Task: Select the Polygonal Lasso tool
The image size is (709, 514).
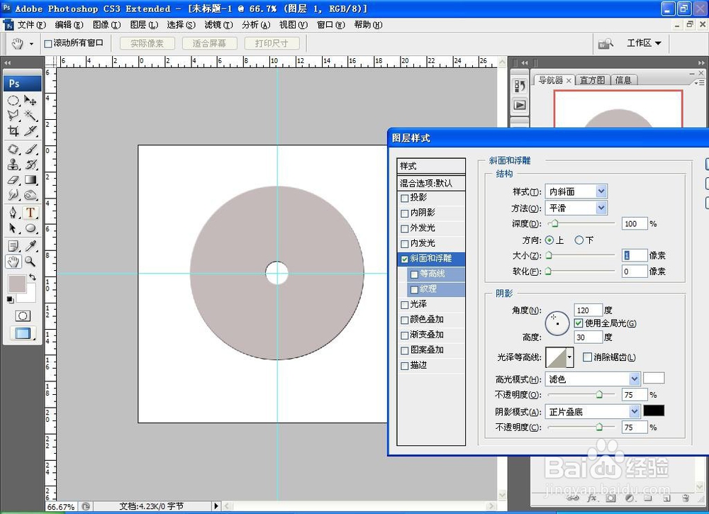Action: pyautogui.click(x=13, y=116)
